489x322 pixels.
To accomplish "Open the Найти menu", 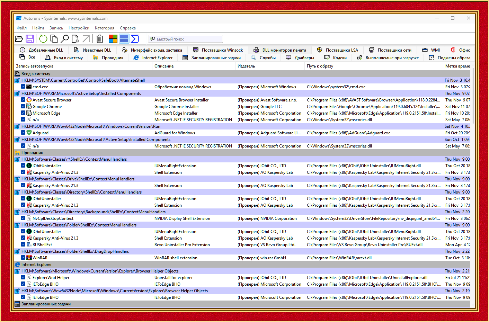I will click(38, 28).
